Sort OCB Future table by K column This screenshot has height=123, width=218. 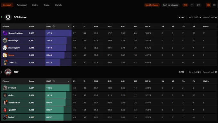point(74,26)
